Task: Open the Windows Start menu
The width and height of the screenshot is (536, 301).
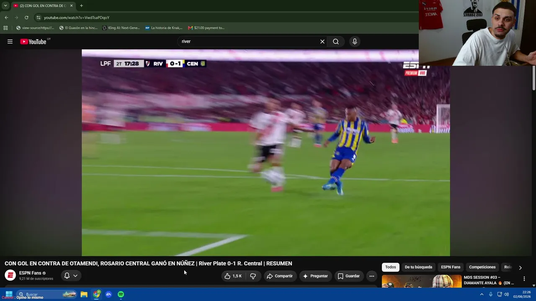Action: [9, 294]
